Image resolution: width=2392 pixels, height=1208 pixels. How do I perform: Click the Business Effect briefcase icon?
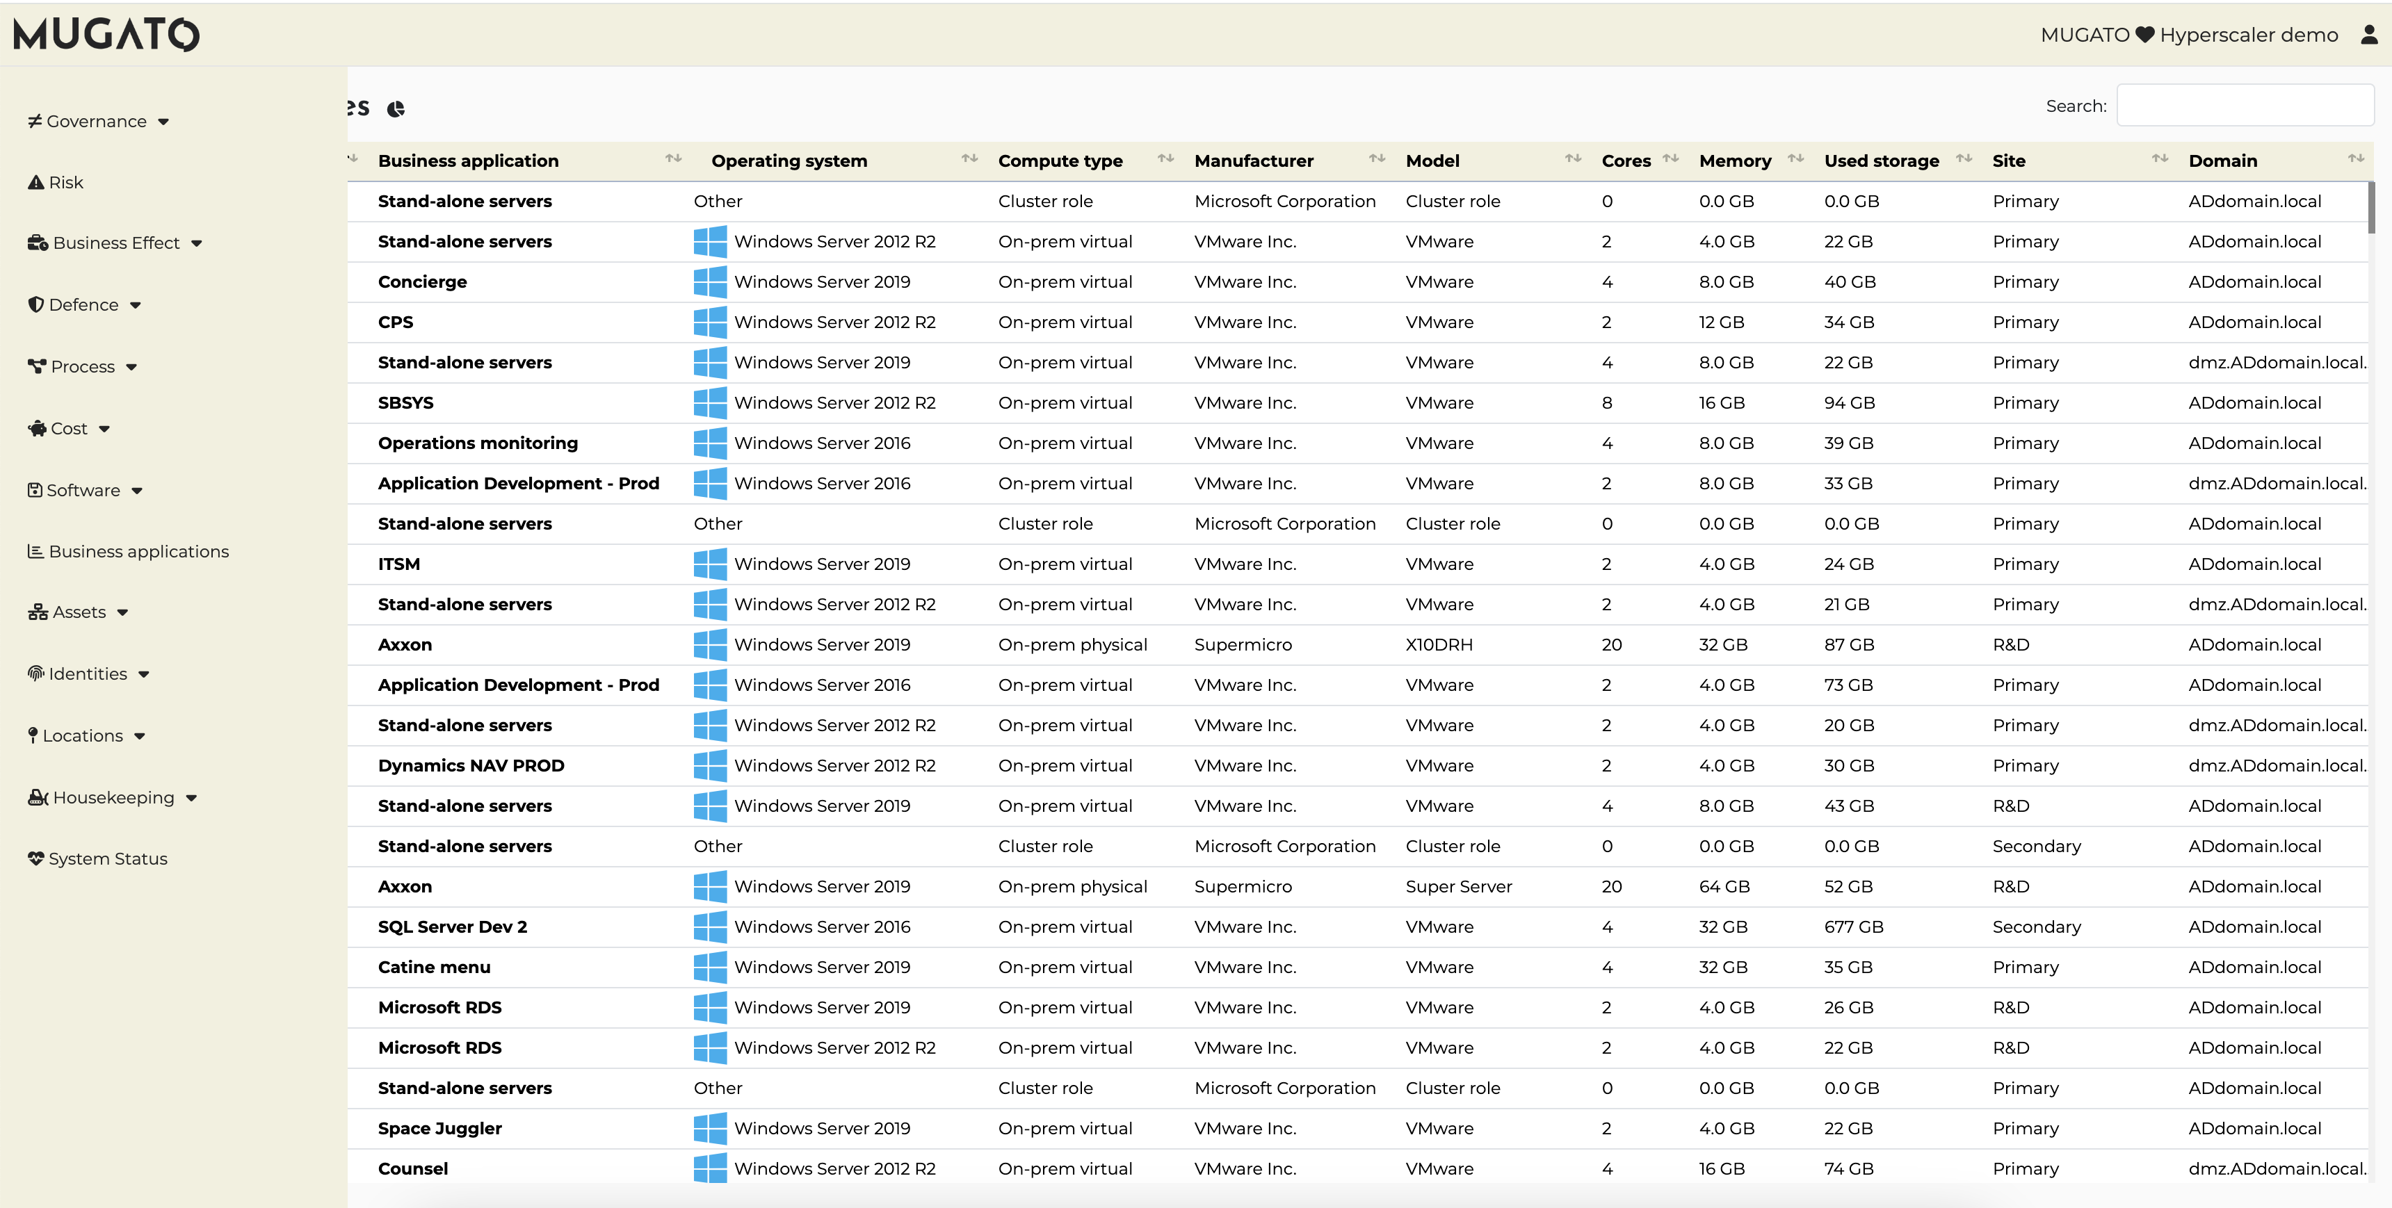point(38,243)
